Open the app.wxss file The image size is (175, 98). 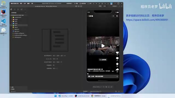point(17,31)
